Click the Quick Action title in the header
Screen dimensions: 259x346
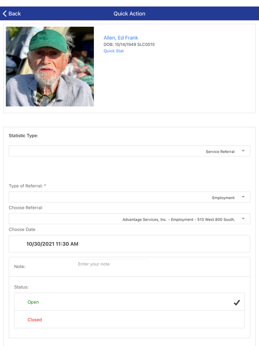pyautogui.click(x=129, y=13)
